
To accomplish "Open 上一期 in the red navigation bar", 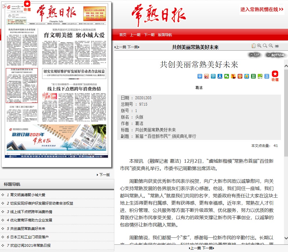I will pyautogui.click(x=135, y=35).
